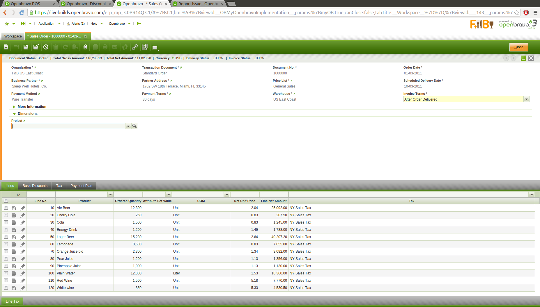This screenshot has height=307, width=540.
Task: Click the grayed insert row toolbar icon
Action: pyautogui.click(x=16, y=47)
